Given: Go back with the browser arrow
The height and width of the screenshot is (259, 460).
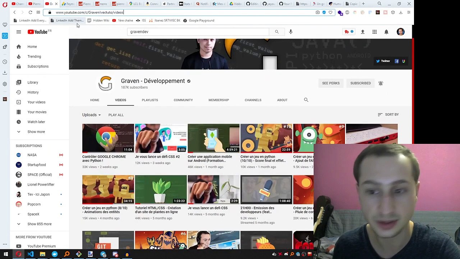Looking at the screenshot, I should (x=14, y=12).
